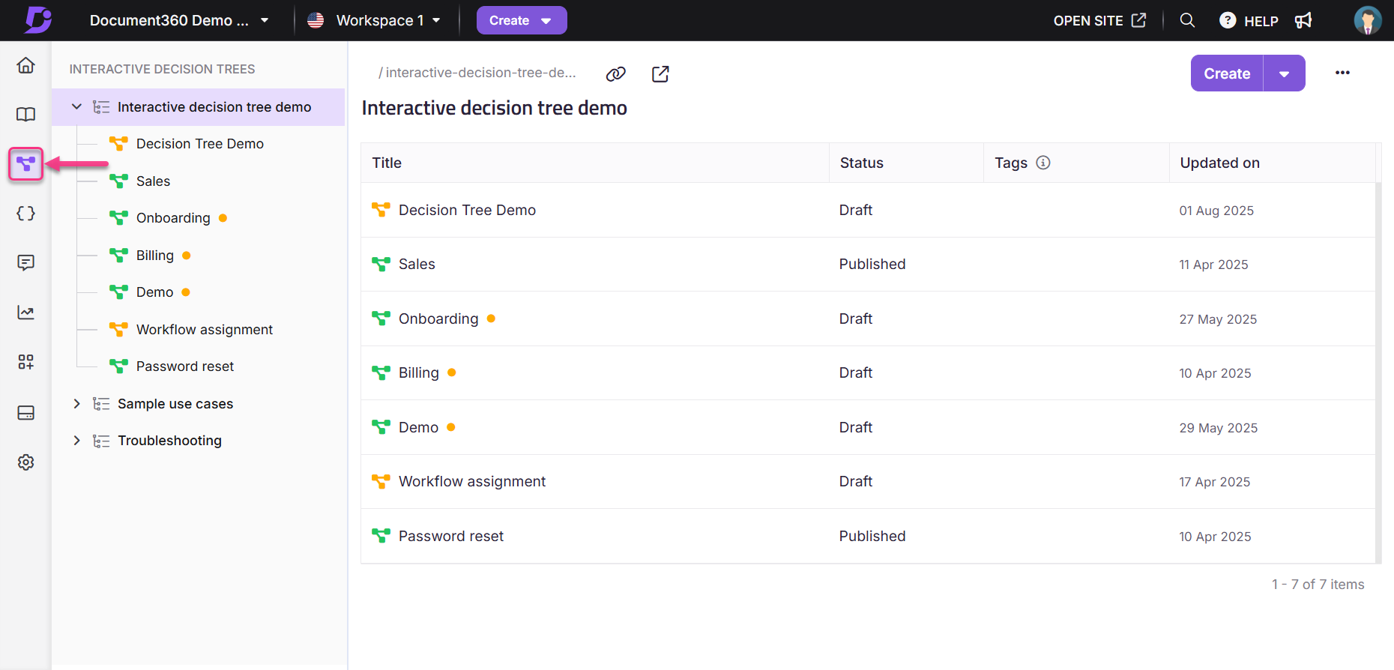Open the content Create button dropdown arrow

point(1285,73)
